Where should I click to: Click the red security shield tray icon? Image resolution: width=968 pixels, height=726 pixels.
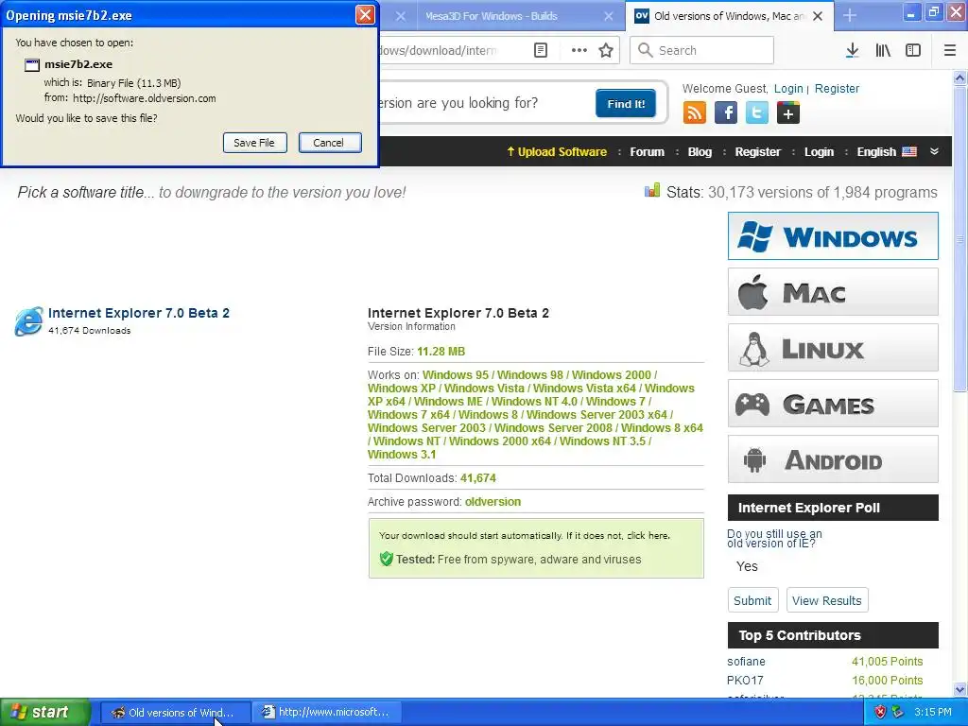click(880, 713)
